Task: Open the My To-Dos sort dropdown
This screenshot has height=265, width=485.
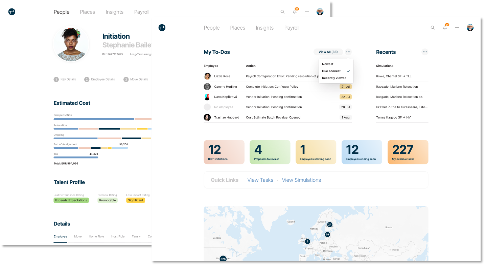Action: coord(348,52)
